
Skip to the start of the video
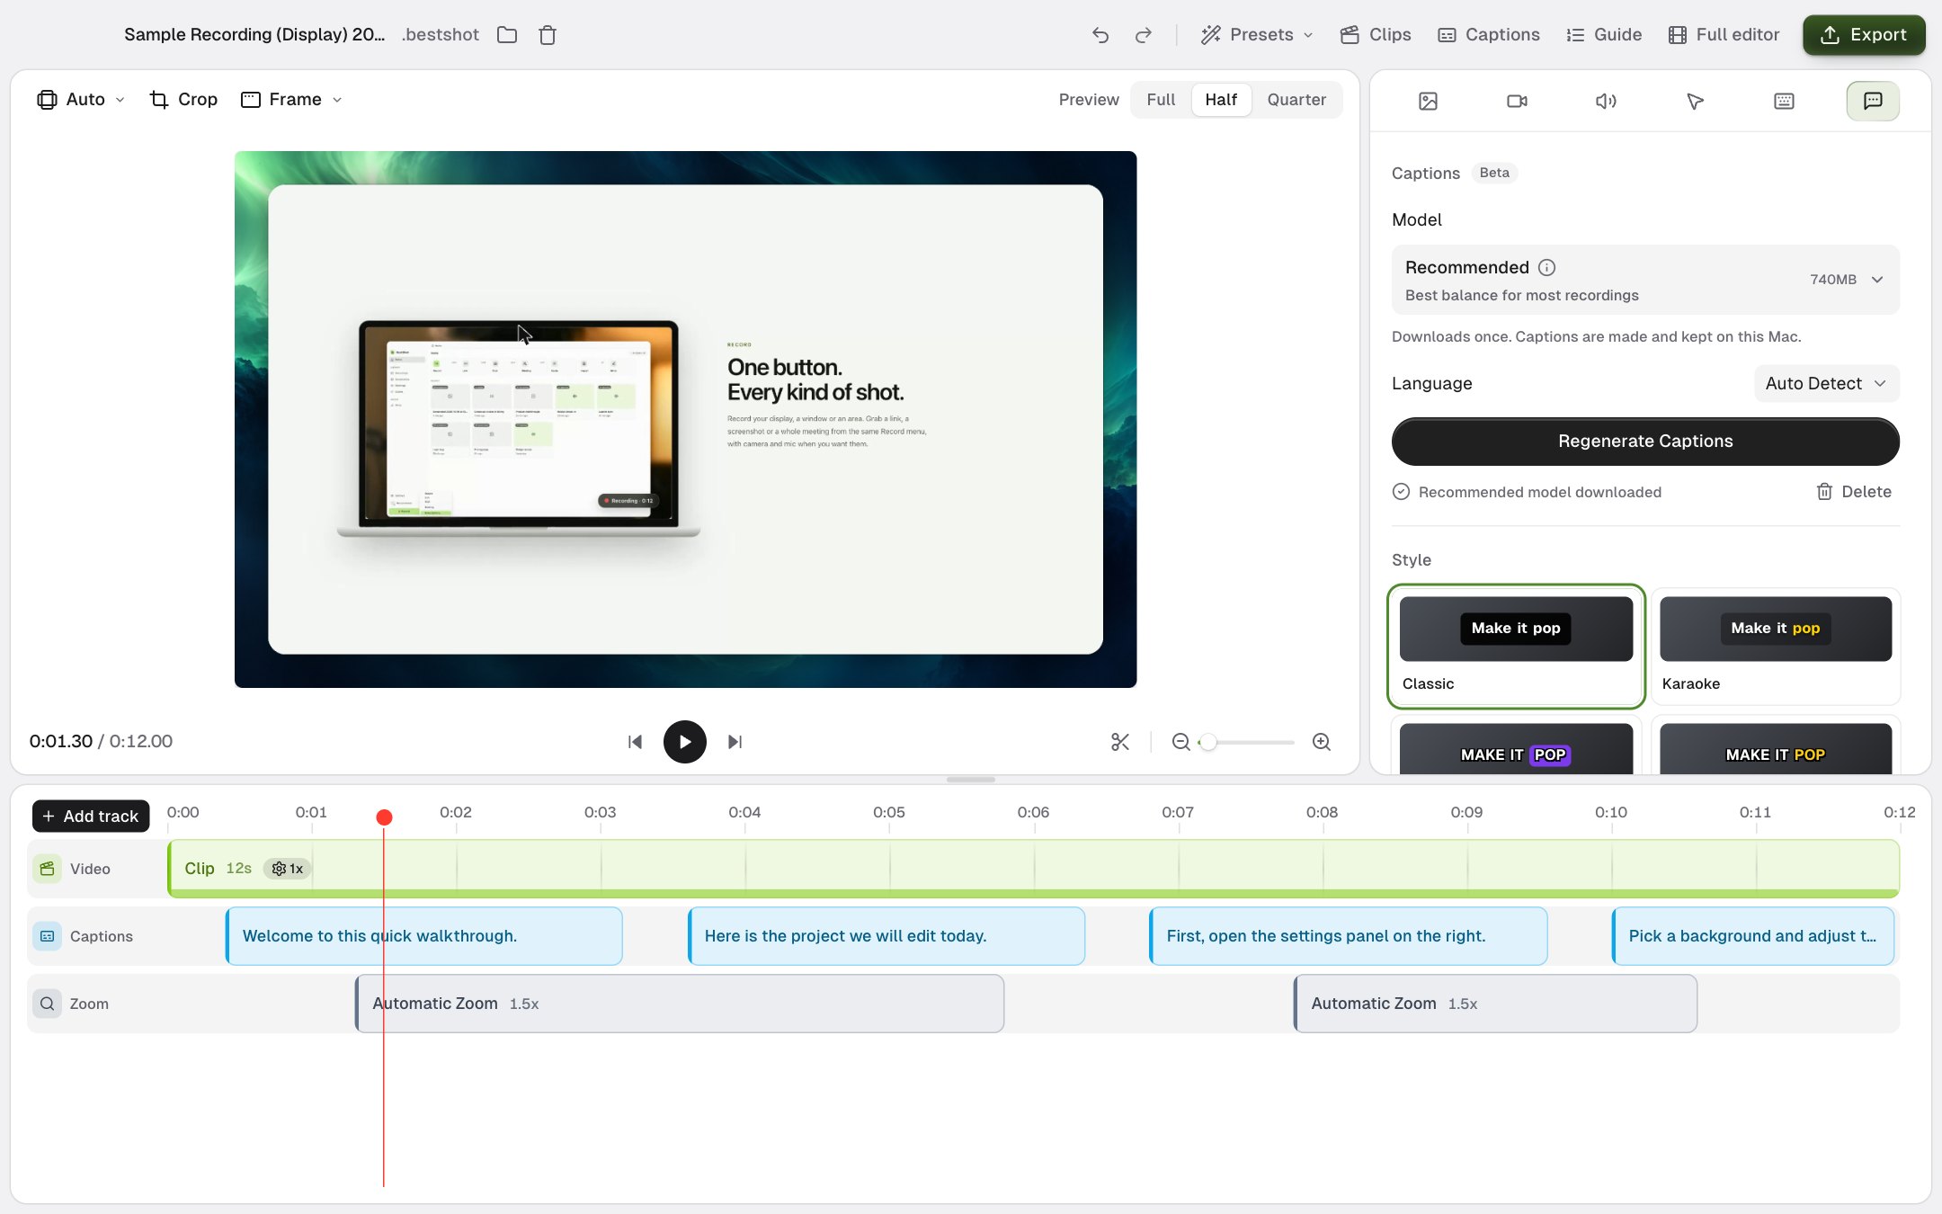635,742
